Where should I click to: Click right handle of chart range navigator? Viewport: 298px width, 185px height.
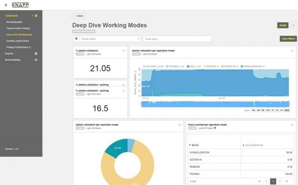289,104
